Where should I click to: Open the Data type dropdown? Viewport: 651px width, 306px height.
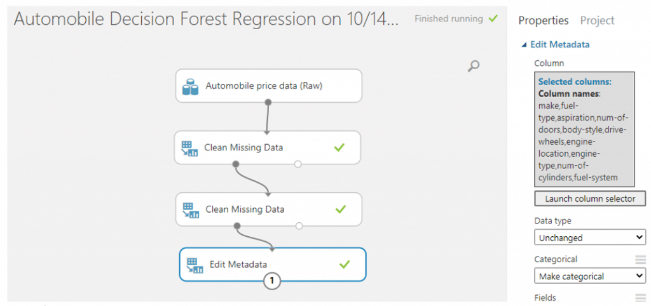click(590, 238)
